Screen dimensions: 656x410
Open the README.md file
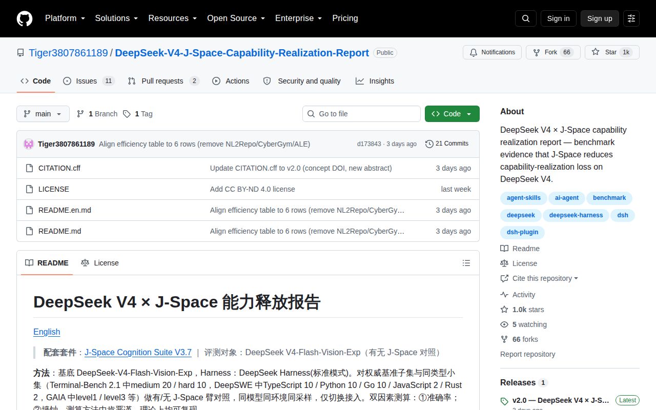pos(59,231)
